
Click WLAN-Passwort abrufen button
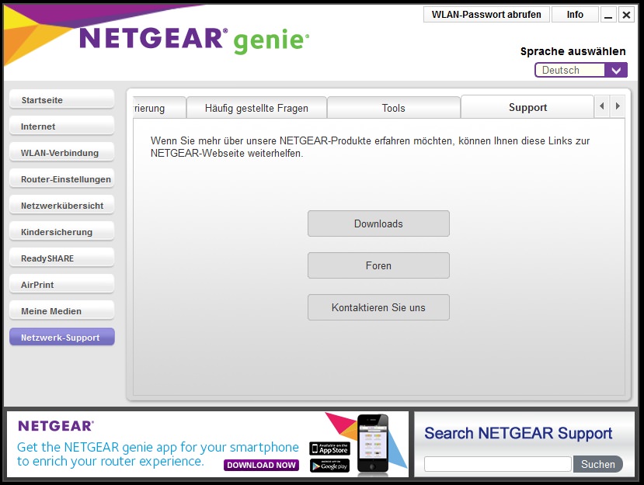486,15
